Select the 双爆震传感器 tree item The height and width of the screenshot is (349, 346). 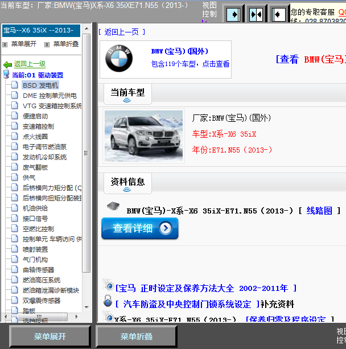(42, 301)
